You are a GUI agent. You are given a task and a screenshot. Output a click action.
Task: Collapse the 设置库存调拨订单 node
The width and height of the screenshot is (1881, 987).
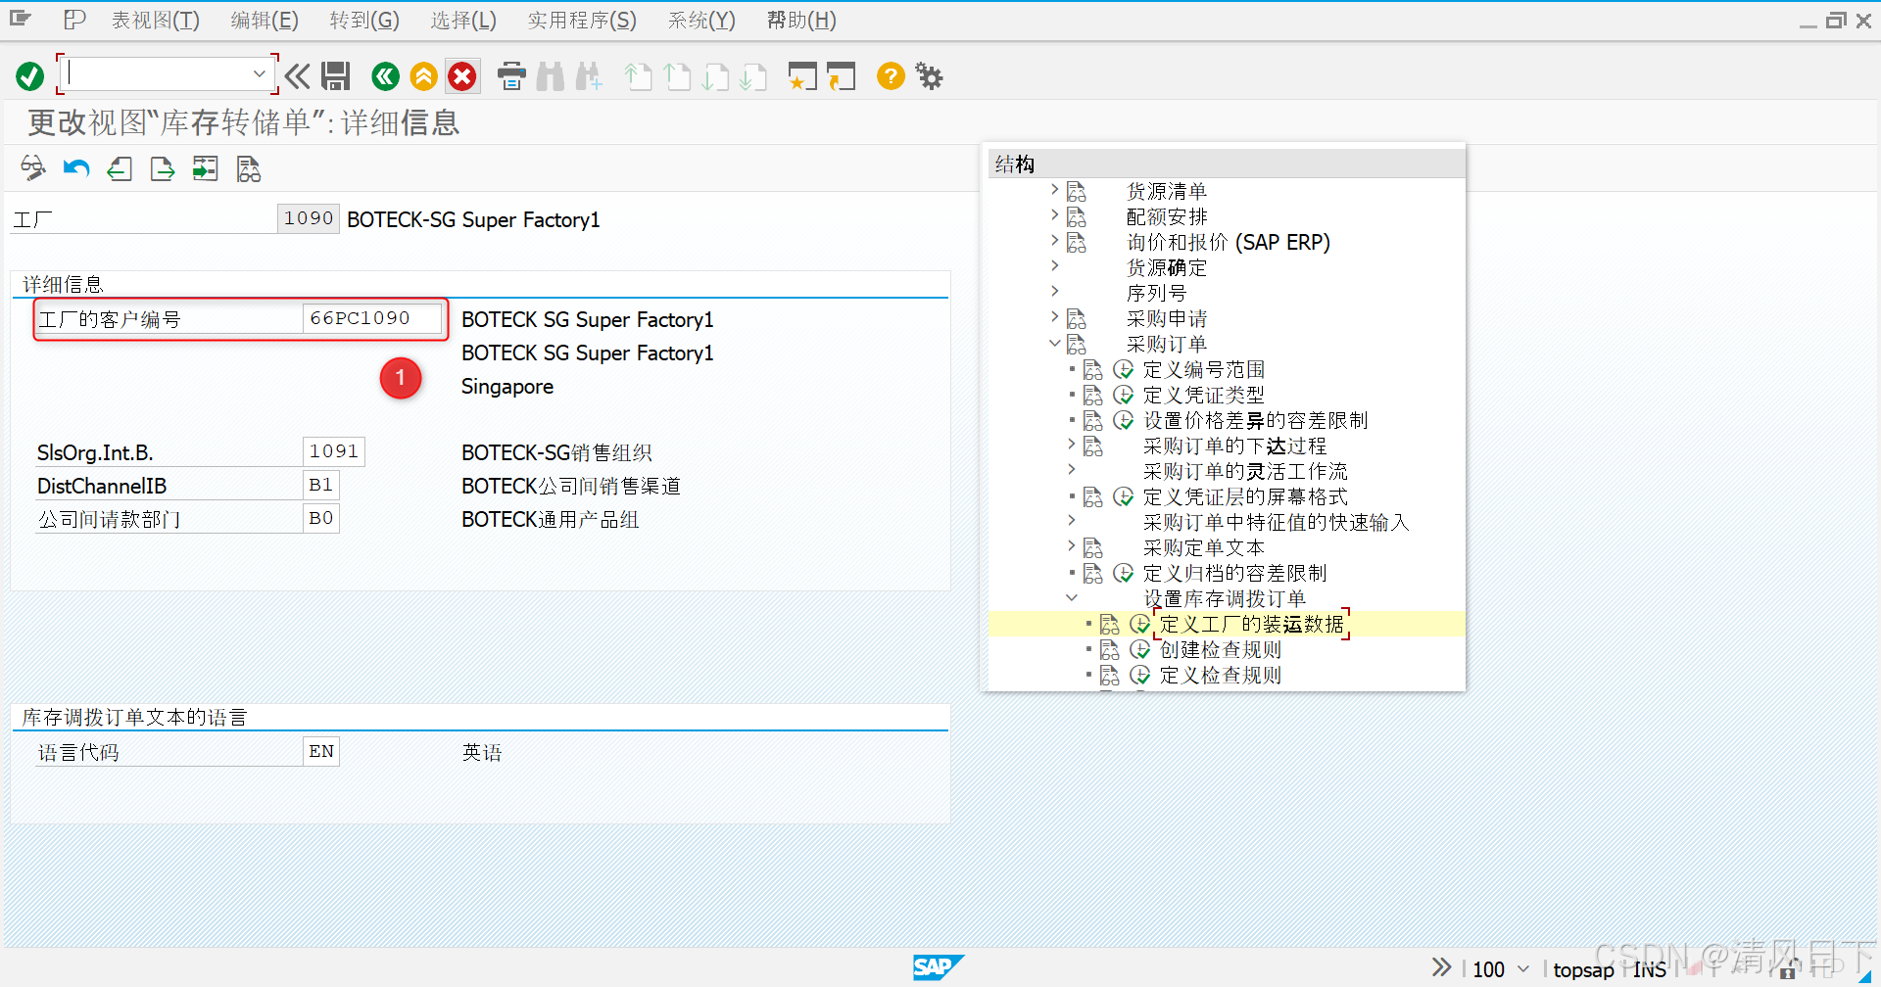pos(1071,597)
